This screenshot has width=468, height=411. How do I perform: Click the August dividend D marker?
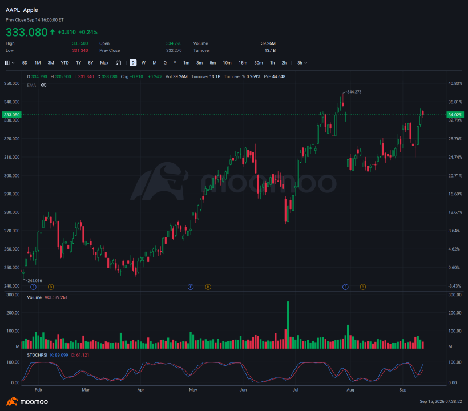pyautogui.click(x=363, y=287)
